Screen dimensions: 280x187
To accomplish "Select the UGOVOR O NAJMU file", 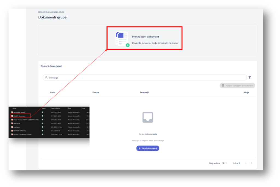I will point(20,131).
